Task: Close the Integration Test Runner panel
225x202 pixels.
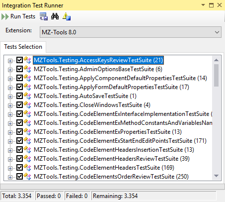Action: coord(220,5)
